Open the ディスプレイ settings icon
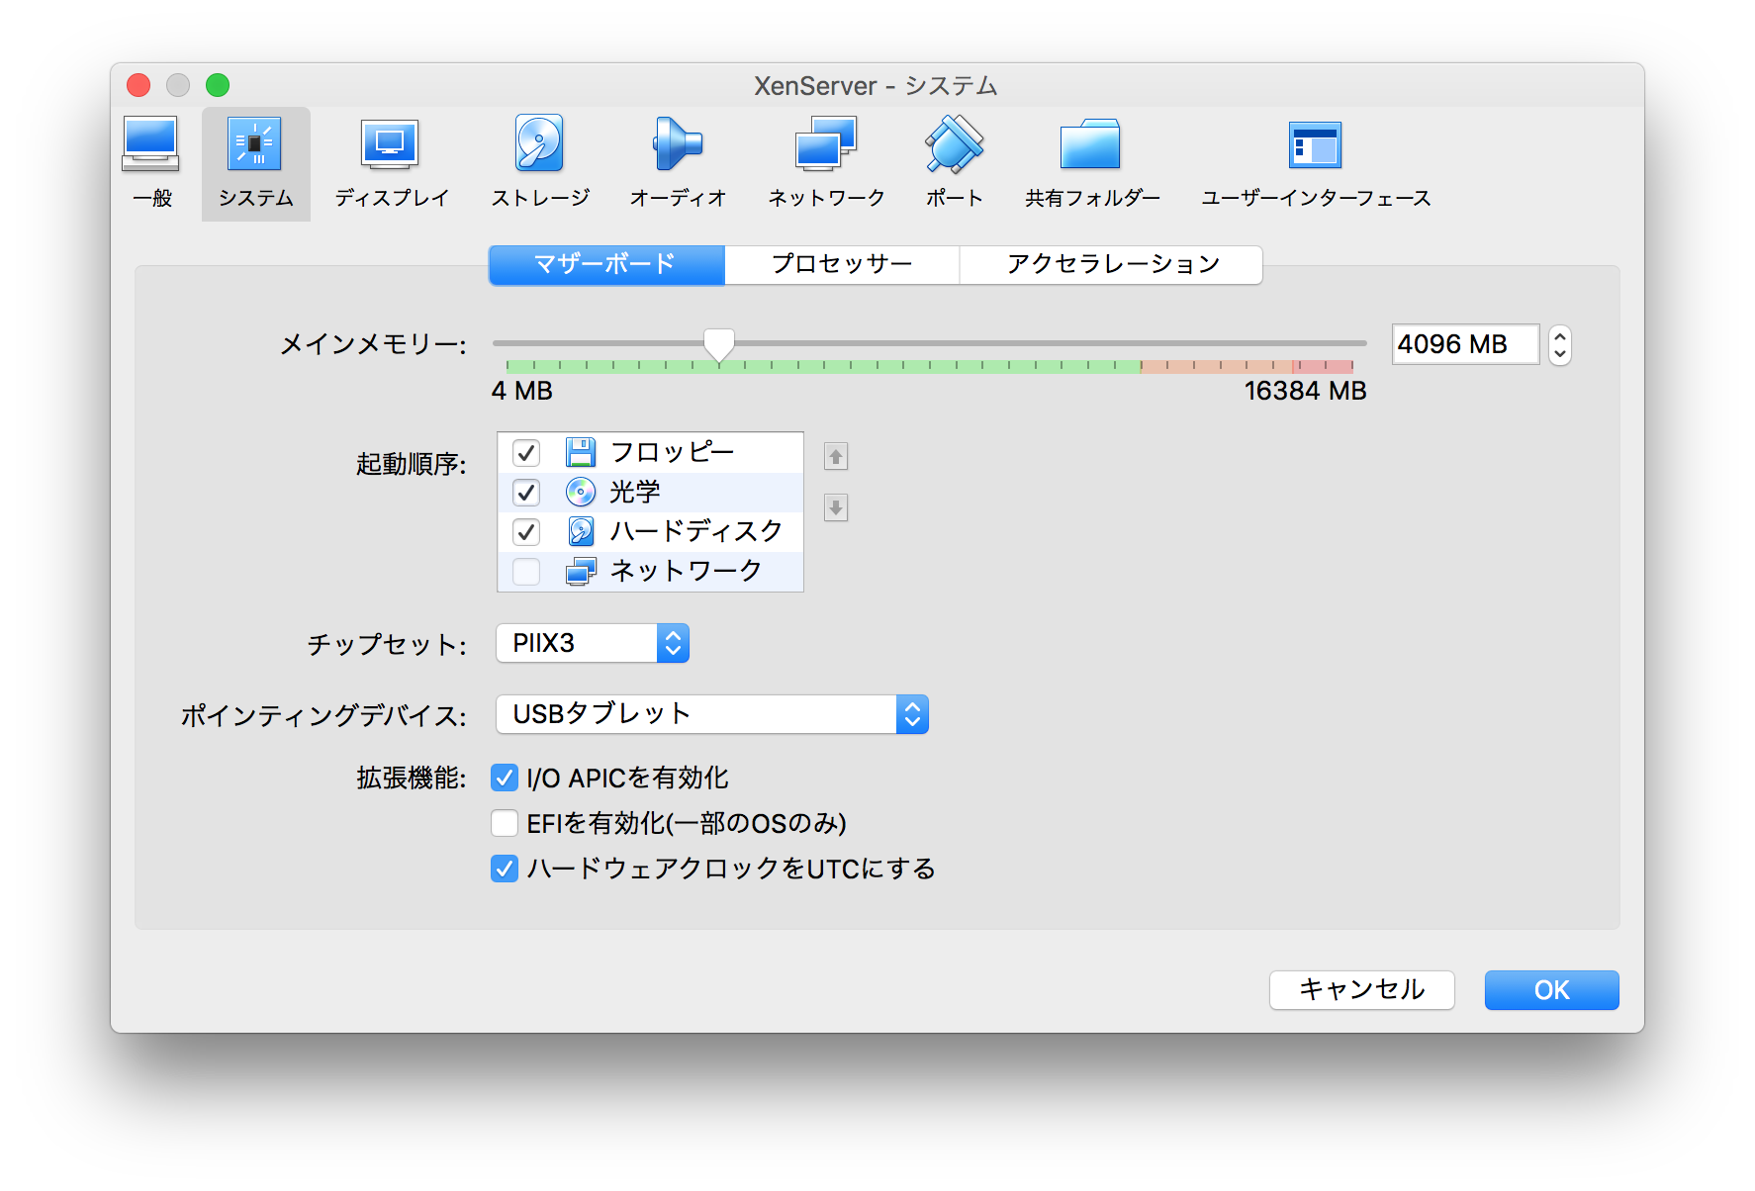Image resolution: width=1755 pixels, height=1191 pixels. [391, 163]
